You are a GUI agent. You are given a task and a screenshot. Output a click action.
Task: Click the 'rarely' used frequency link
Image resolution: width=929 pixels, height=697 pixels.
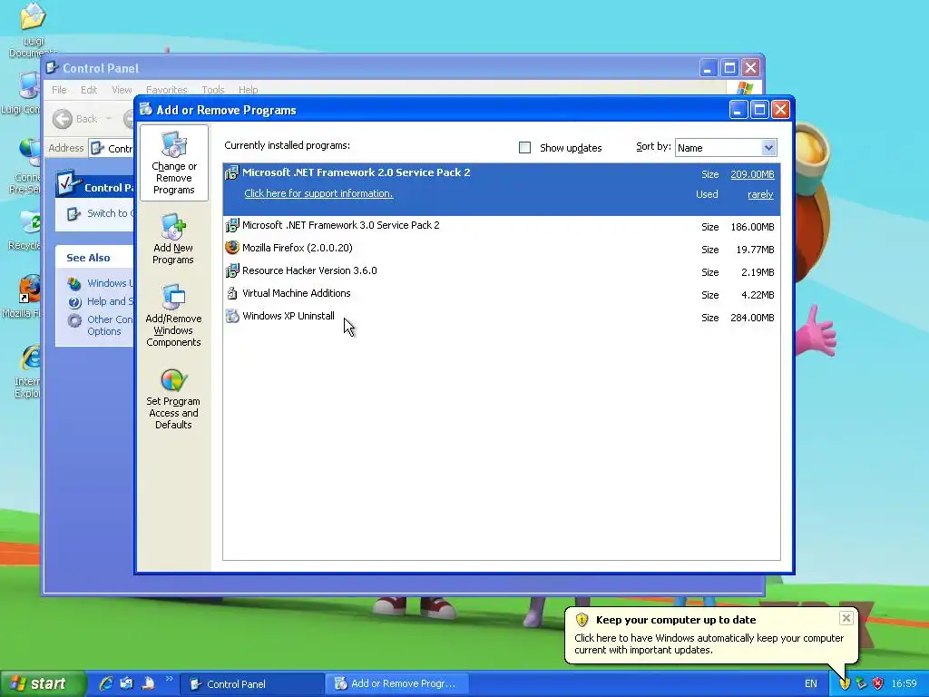click(761, 194)
